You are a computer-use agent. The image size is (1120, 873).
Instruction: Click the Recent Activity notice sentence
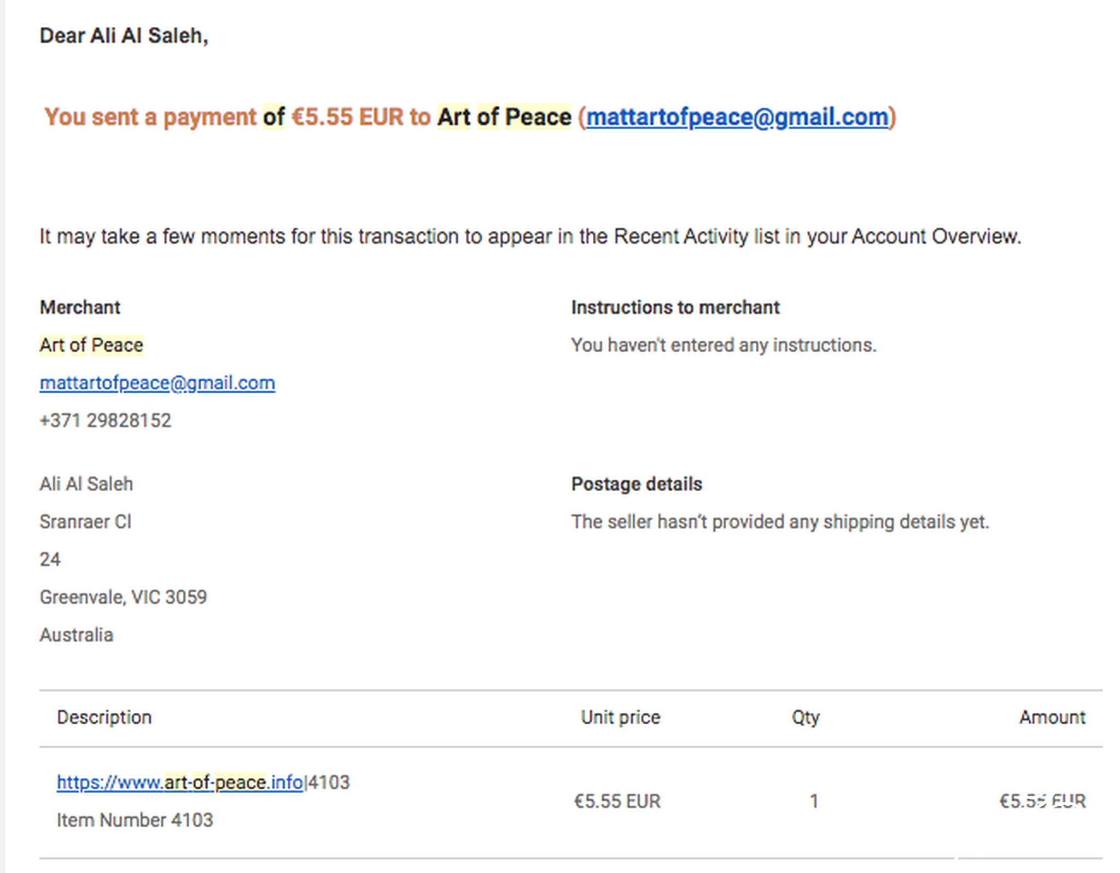coord(530,237)
